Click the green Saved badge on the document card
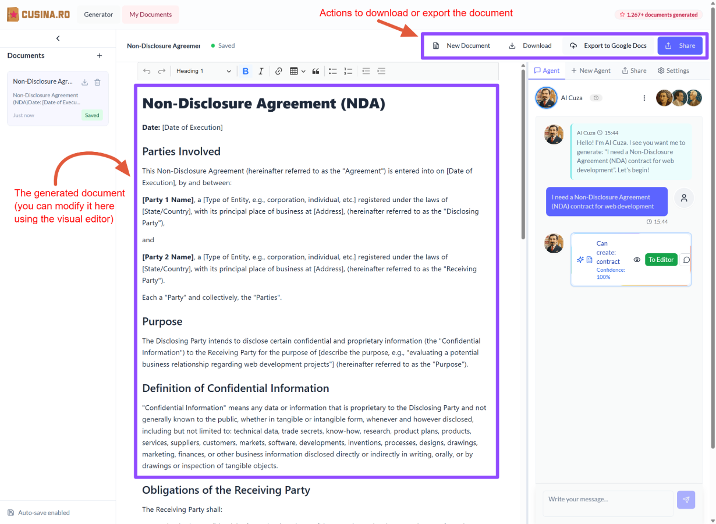Screen dimensions: 716x524 click(x=92, y=115)
